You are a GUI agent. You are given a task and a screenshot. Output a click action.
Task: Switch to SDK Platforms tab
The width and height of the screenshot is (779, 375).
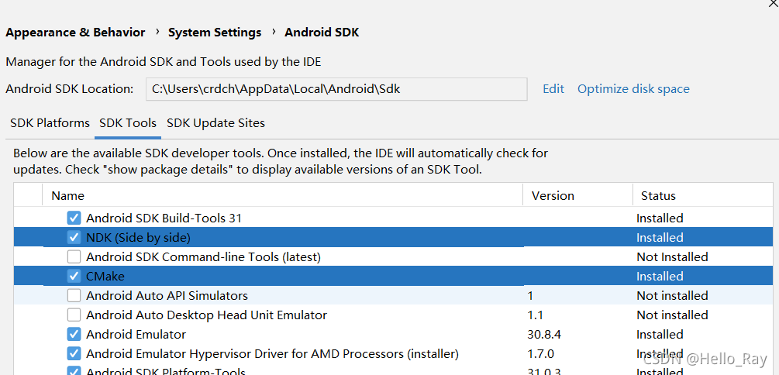tap(50, 122)
